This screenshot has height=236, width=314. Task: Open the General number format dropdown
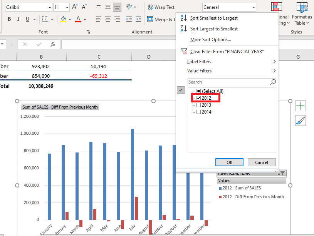click(254, 7)
